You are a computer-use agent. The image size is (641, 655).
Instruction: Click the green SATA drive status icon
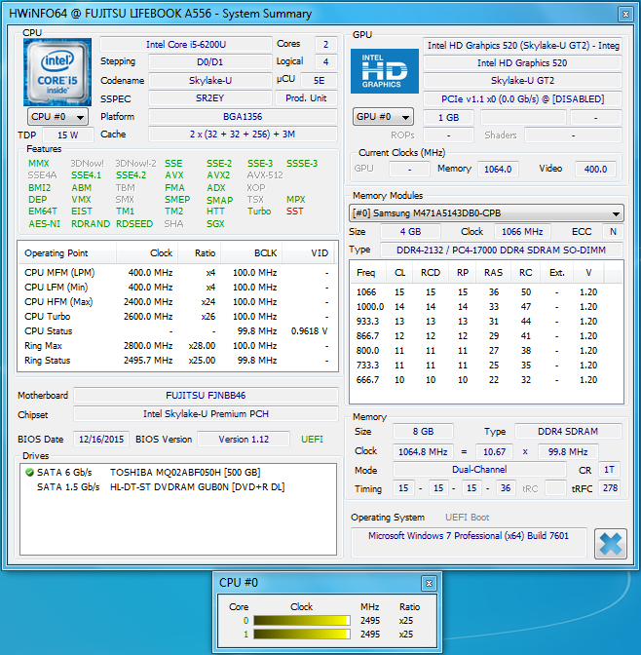pyautogui.click(x=29, y=473)
